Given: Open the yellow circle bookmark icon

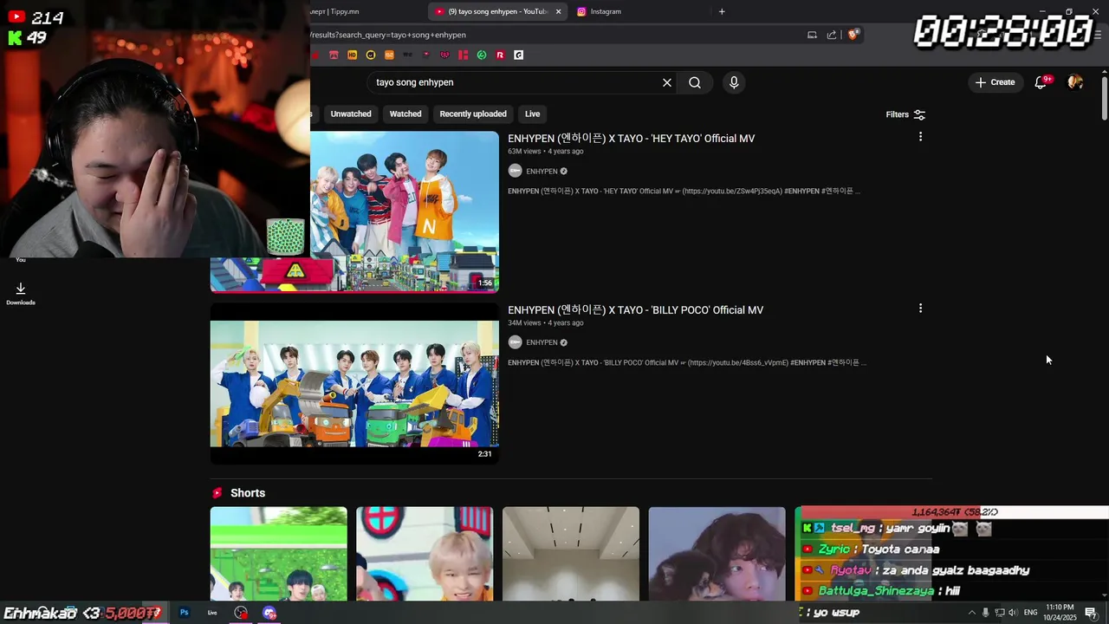Looking at the screenshot, I should point(371,55).
